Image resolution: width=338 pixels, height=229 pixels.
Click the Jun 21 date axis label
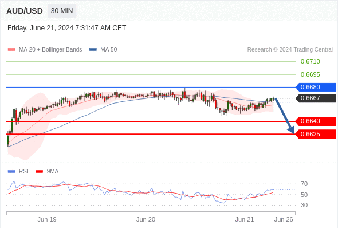tap(245, 219)
